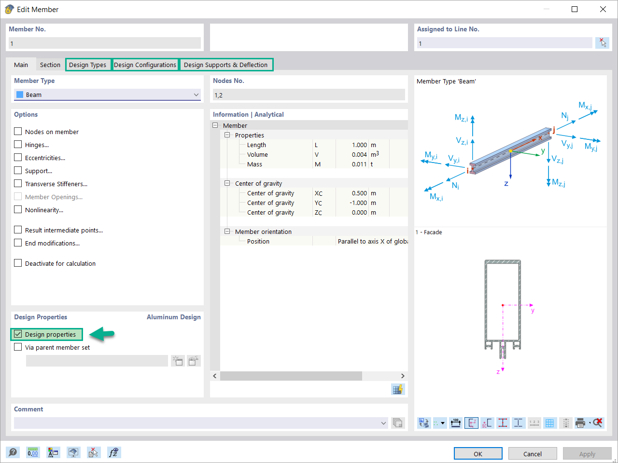
Task: Enable the Nonlinearity... checkbox
Action: click(18, 209)
